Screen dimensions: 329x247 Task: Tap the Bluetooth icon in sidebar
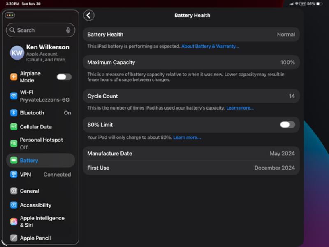14,113
